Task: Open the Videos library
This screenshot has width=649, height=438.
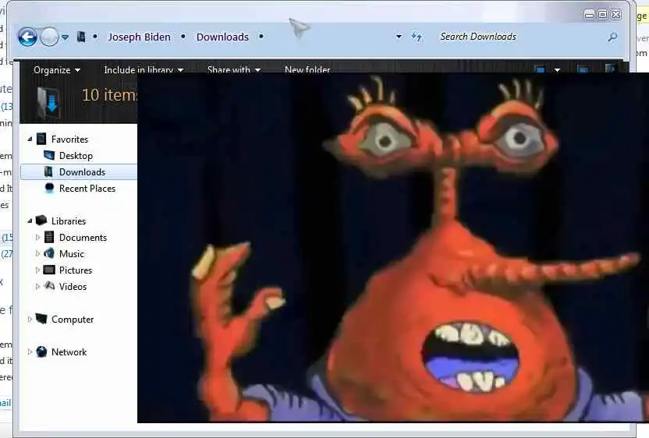Action: pyautogui.click(x=73, y=287)
